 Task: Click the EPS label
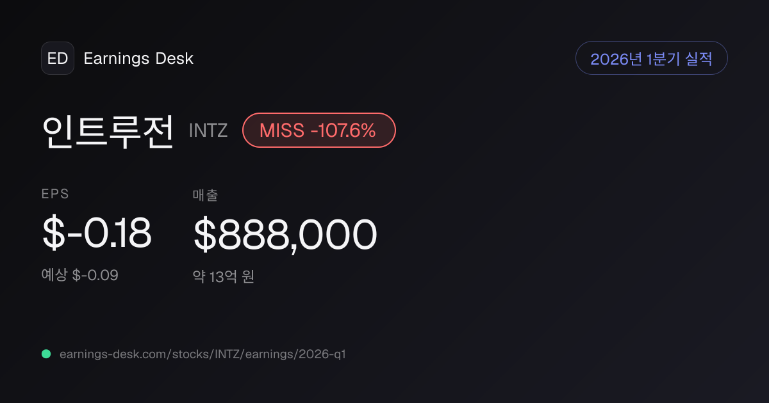click(55, 194)
